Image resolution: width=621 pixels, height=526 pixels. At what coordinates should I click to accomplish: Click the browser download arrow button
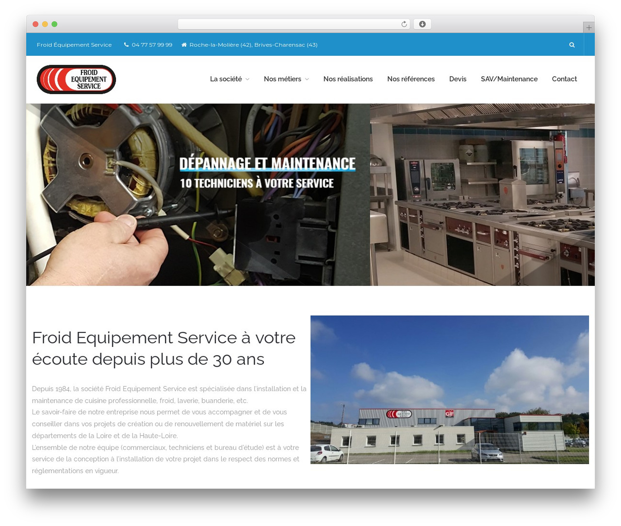(x=423, y=24)
